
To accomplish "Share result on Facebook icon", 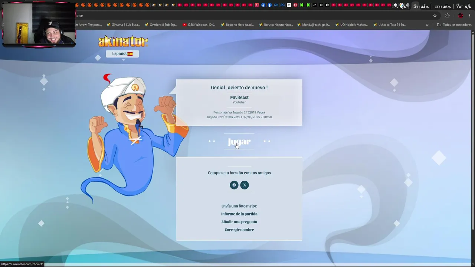I will click(x=234, y=185).
